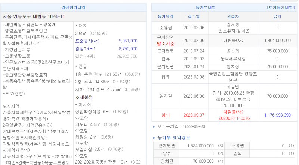Expand the 보존등기일 arrow bullet
This screenshot has width=299, height=165.
[155, 127]
